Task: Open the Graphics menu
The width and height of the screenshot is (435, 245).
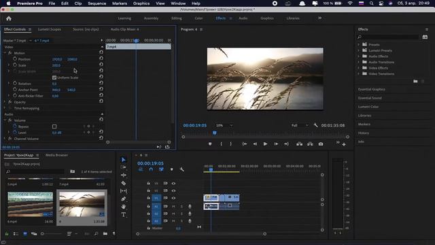Action: click(x=141, y=3)
